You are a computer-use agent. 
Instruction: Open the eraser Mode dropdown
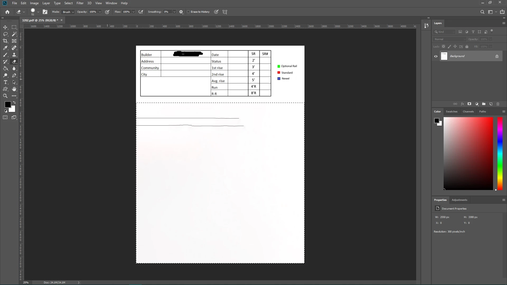[68, 12]
